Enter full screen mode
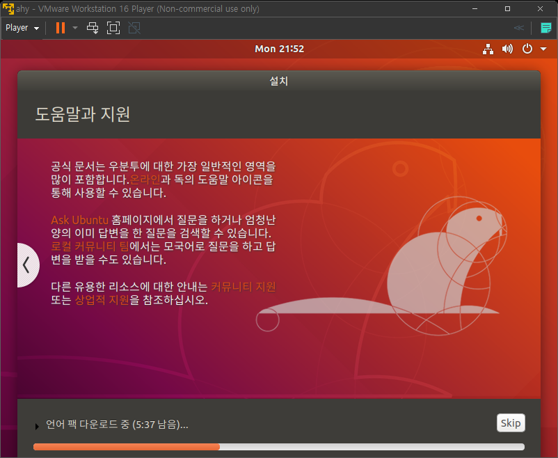The width and height of the screenshot is (558, 458). 113,28
